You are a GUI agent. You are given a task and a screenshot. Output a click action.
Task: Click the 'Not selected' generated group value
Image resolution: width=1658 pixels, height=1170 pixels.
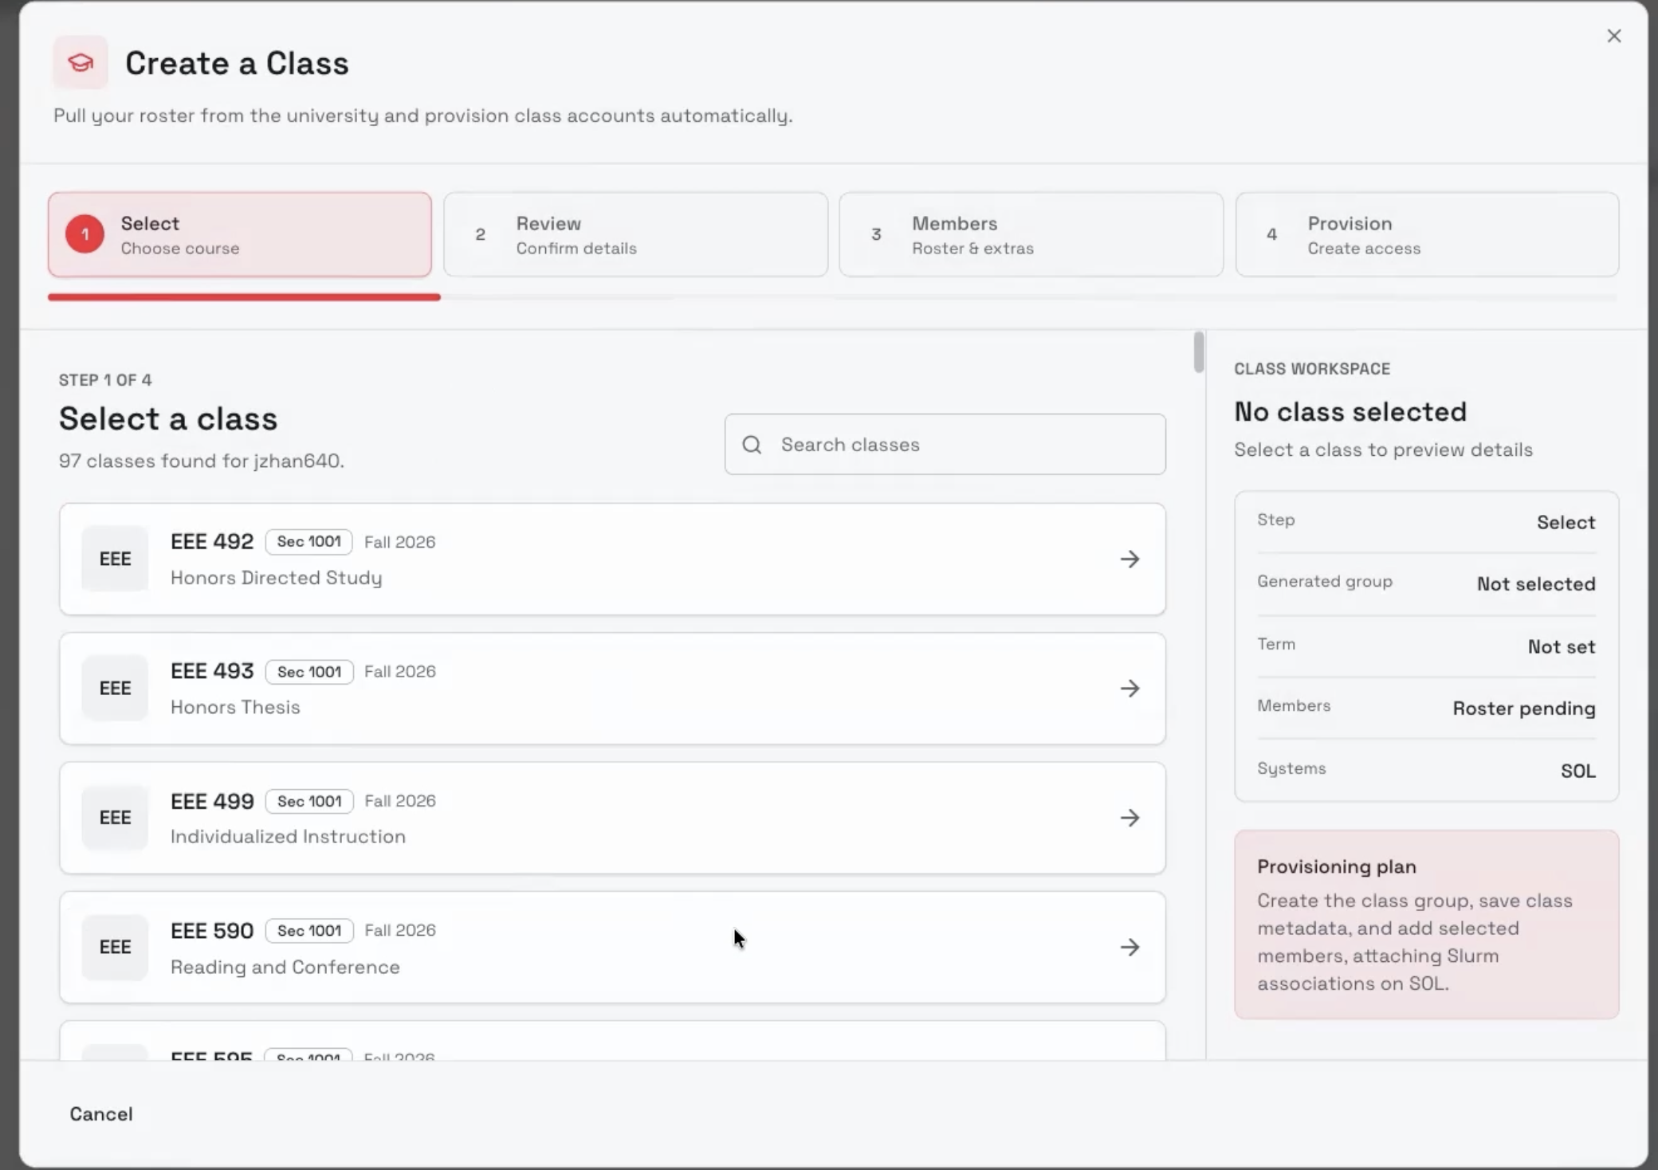click(x=1536, y=584)
